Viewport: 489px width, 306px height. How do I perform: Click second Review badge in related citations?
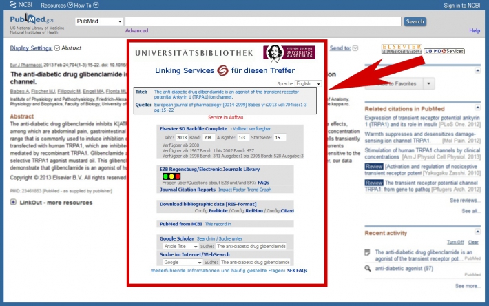click(x=374, y=183)
